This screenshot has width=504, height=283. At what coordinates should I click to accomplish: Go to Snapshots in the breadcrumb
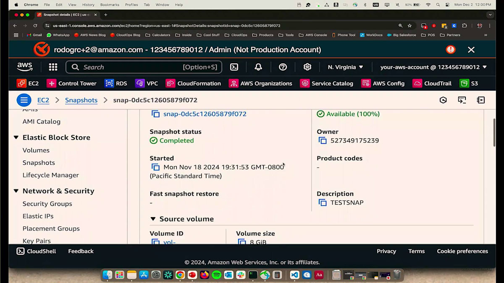(x=81, y=100)
